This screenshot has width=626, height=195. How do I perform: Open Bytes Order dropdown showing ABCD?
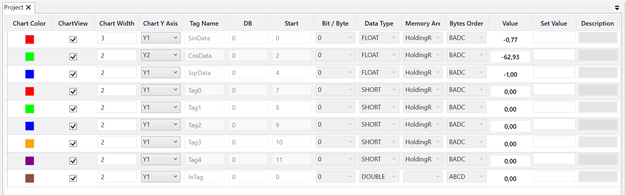point(467,177)
